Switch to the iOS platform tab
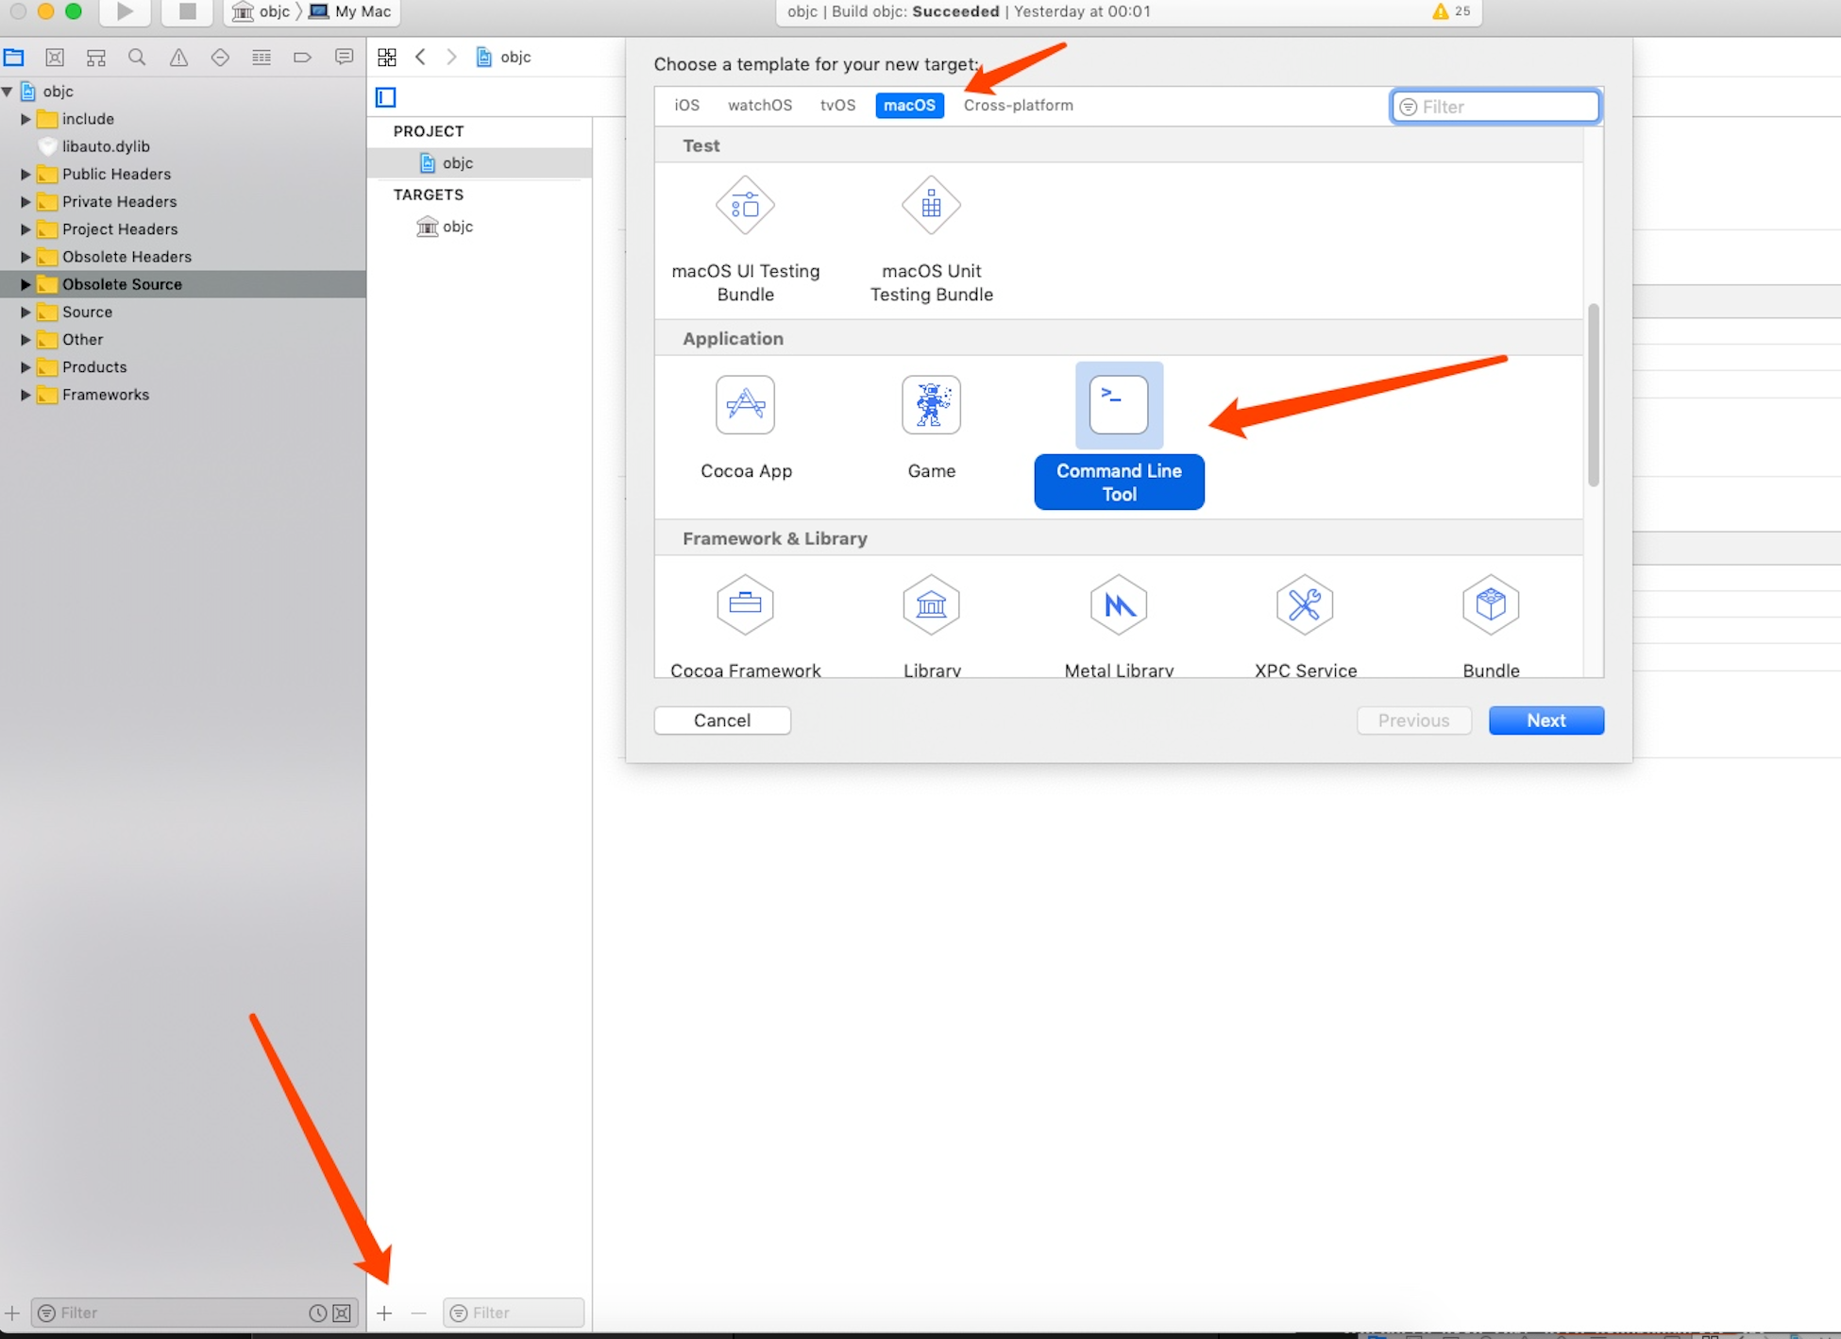Viewport: 1841px width, 1339px height. click(686, 105)
